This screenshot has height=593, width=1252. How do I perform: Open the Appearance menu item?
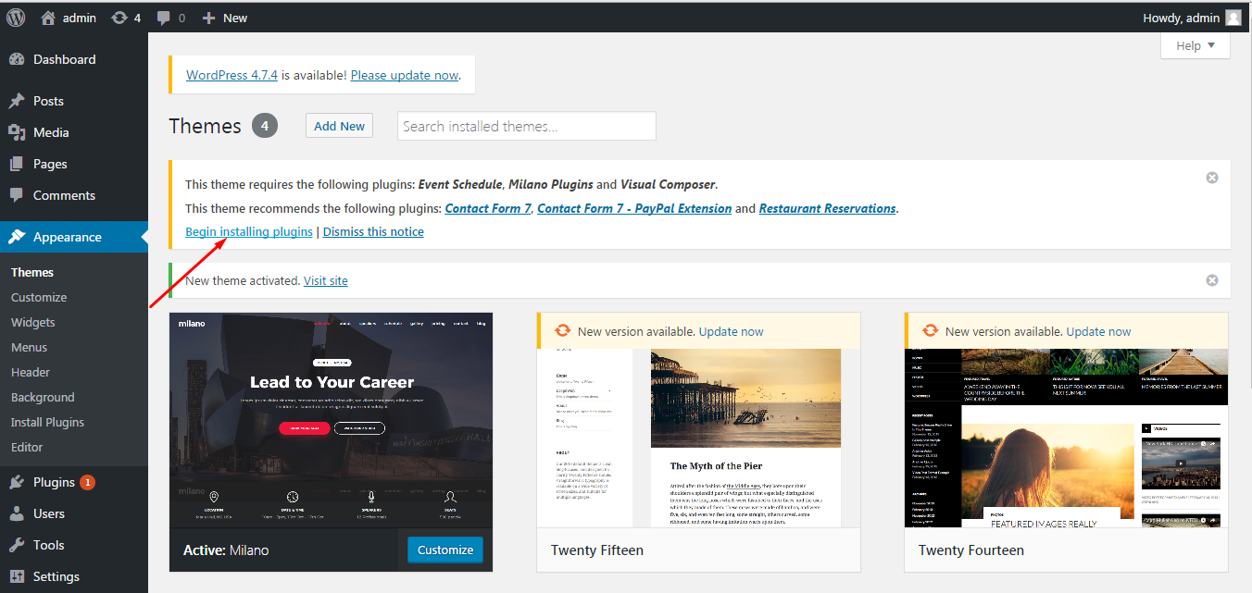pyautogui.click(x=74, y=237)
